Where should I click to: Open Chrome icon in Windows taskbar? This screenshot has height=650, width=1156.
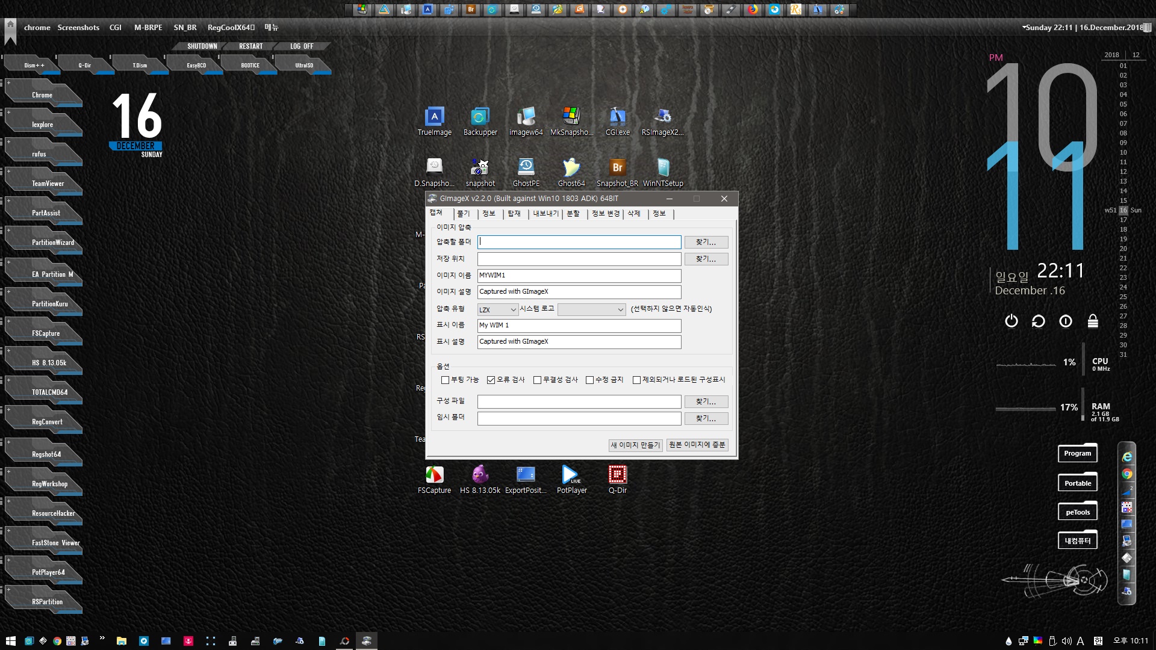[57, 641]
